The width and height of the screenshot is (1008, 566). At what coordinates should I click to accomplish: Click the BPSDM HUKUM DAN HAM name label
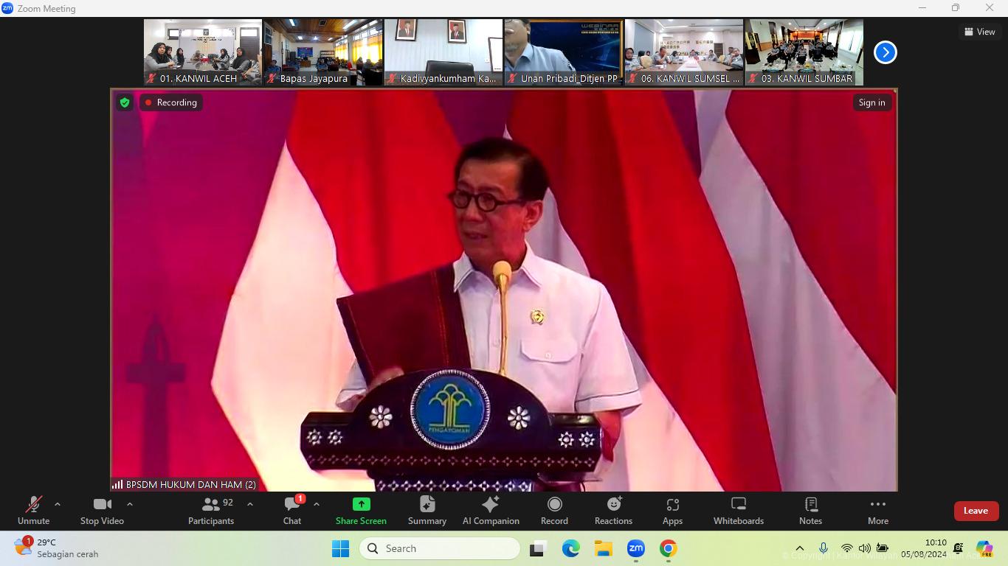(x=191, y=484)
